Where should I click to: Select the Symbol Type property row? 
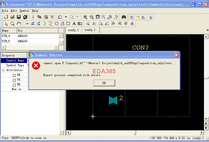pos(14,65)
